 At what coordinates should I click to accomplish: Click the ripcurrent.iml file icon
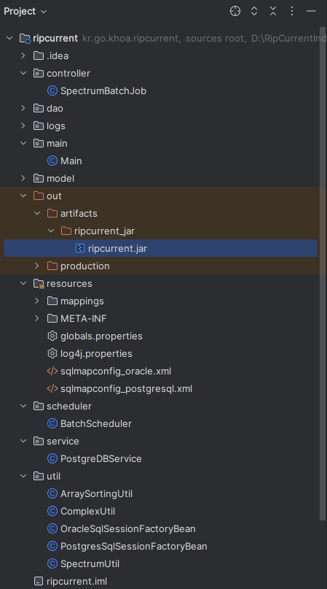click(x=39, y=582)
